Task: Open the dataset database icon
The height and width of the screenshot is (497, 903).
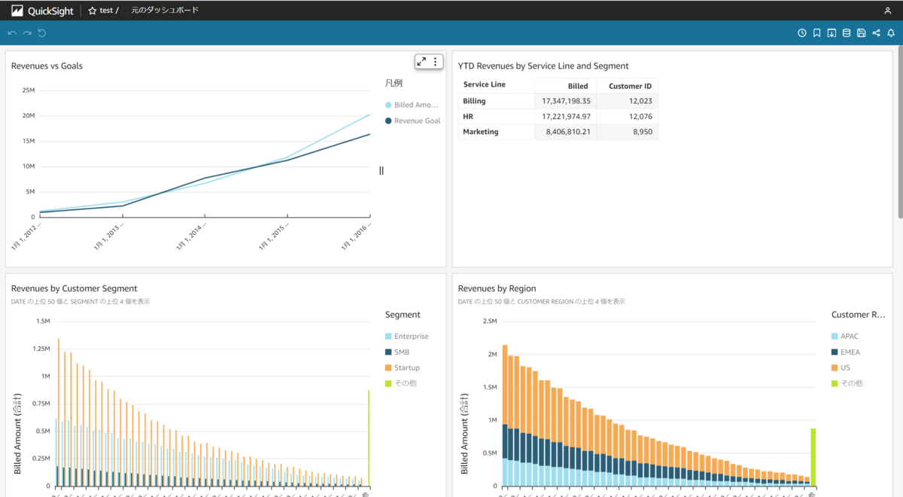Action: pos(847,33)
